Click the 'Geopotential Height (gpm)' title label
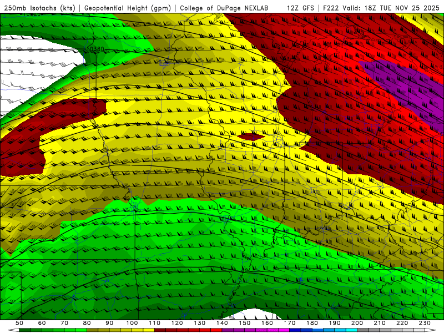444x333 pixels. [128, 8]
